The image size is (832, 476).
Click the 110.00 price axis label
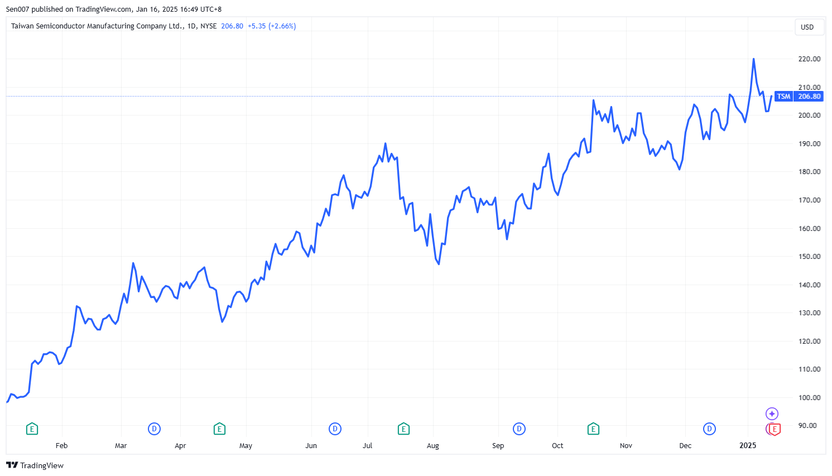click(x=810, y=369)
